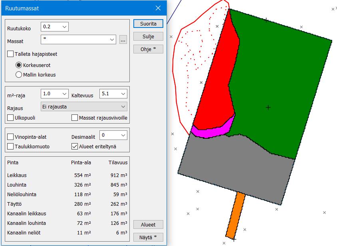The height and width of the screenshot is (246, 337).
Task: Check the Vinopinta-alat checkbox
Action: (10, 137)
